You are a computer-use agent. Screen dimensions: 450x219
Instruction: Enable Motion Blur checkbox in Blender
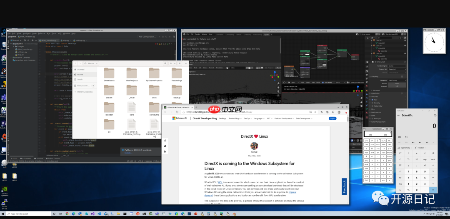coord(372,106)
